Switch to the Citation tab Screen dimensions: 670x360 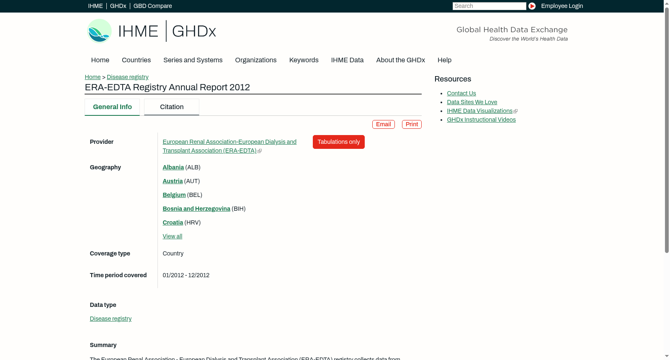coord(172,107)
